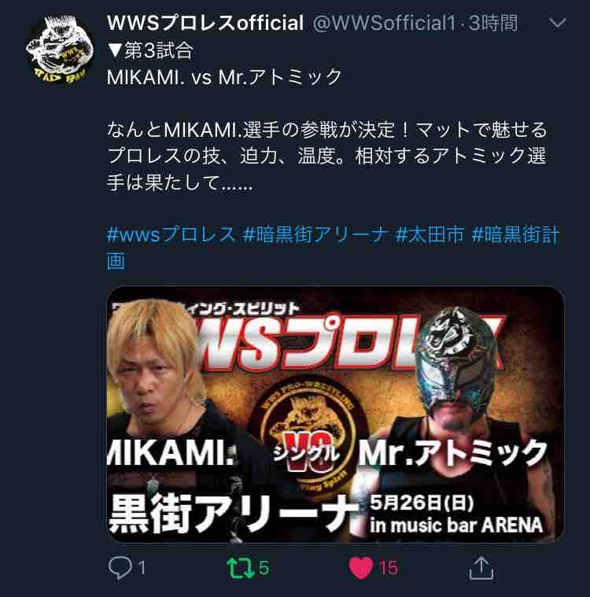Click the like count number 15
590x597 pixels.
[388, 568]
